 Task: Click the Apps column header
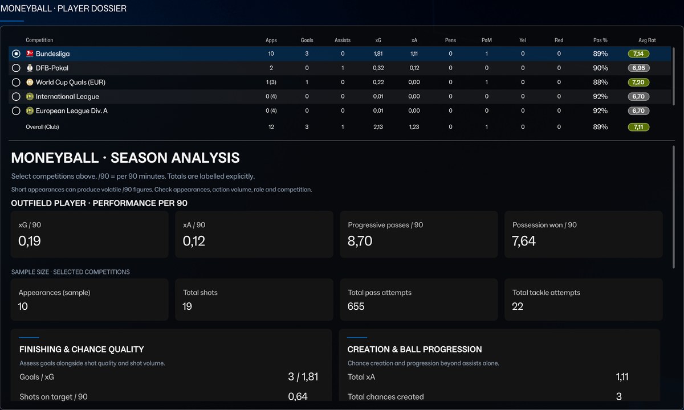click(x=271, y=40)
